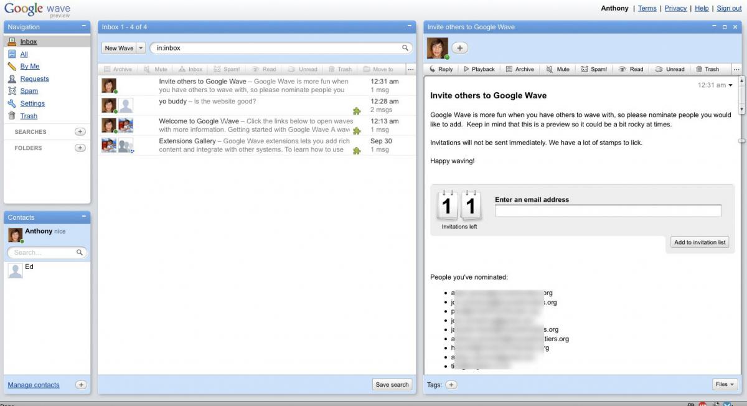Open the Terms link

(647, 8)
